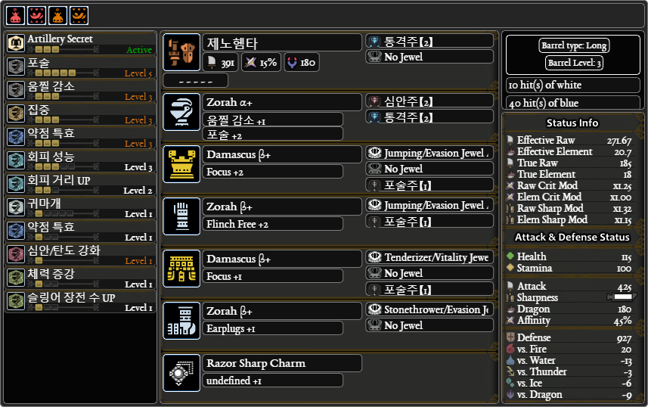Select the Attack & Defense Status header

[572, 237]
